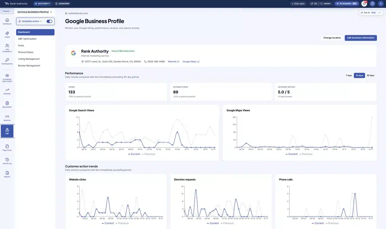The image size is (386, 229).
Task: Open Page Scans in the sidebar
Action: tap(7, 147)
